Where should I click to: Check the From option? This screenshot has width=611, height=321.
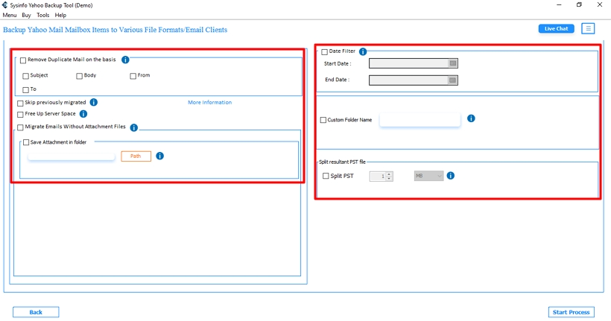(133, 76)
